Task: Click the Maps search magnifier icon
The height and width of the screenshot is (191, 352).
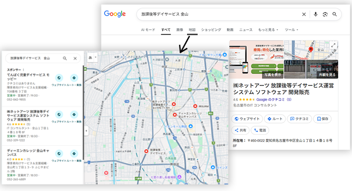Action: tap(65, 58)
